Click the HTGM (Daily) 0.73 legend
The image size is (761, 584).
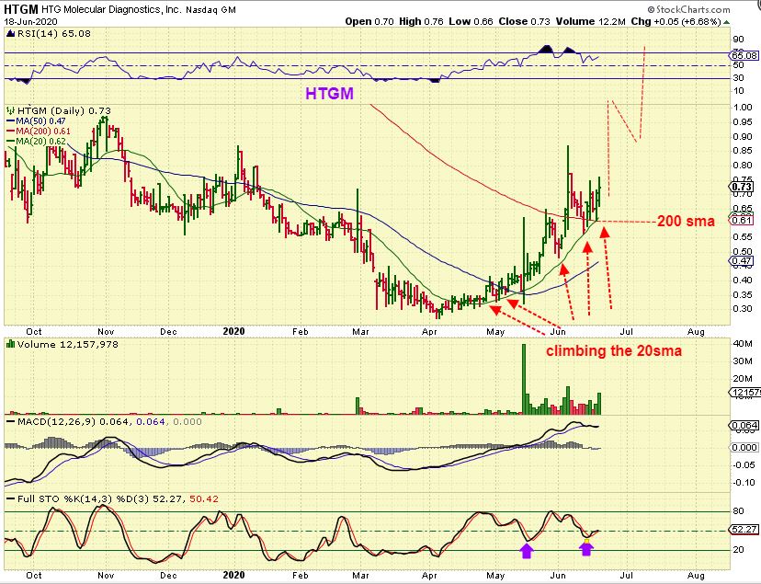tap(64, 110)
